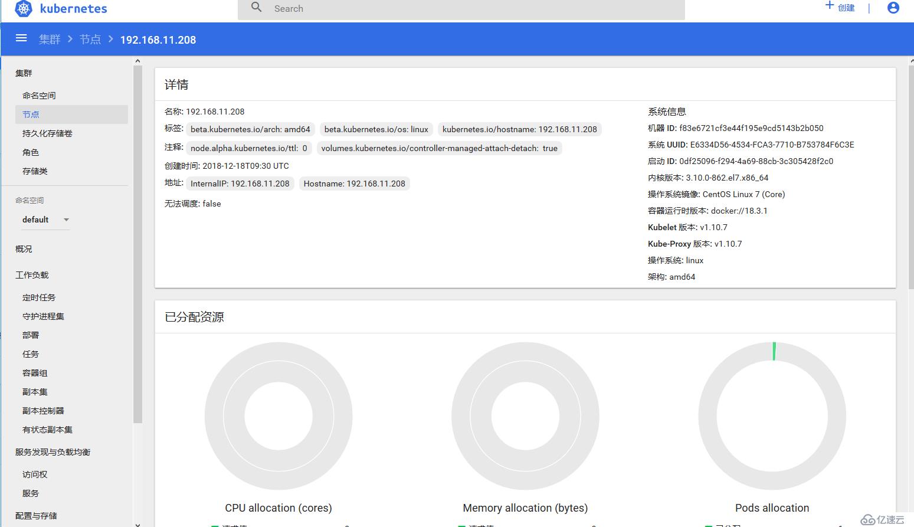The width and height of the screenshot is (914, 527).
Task: Click the 系统信息 heading
Action: pos(667,112)
